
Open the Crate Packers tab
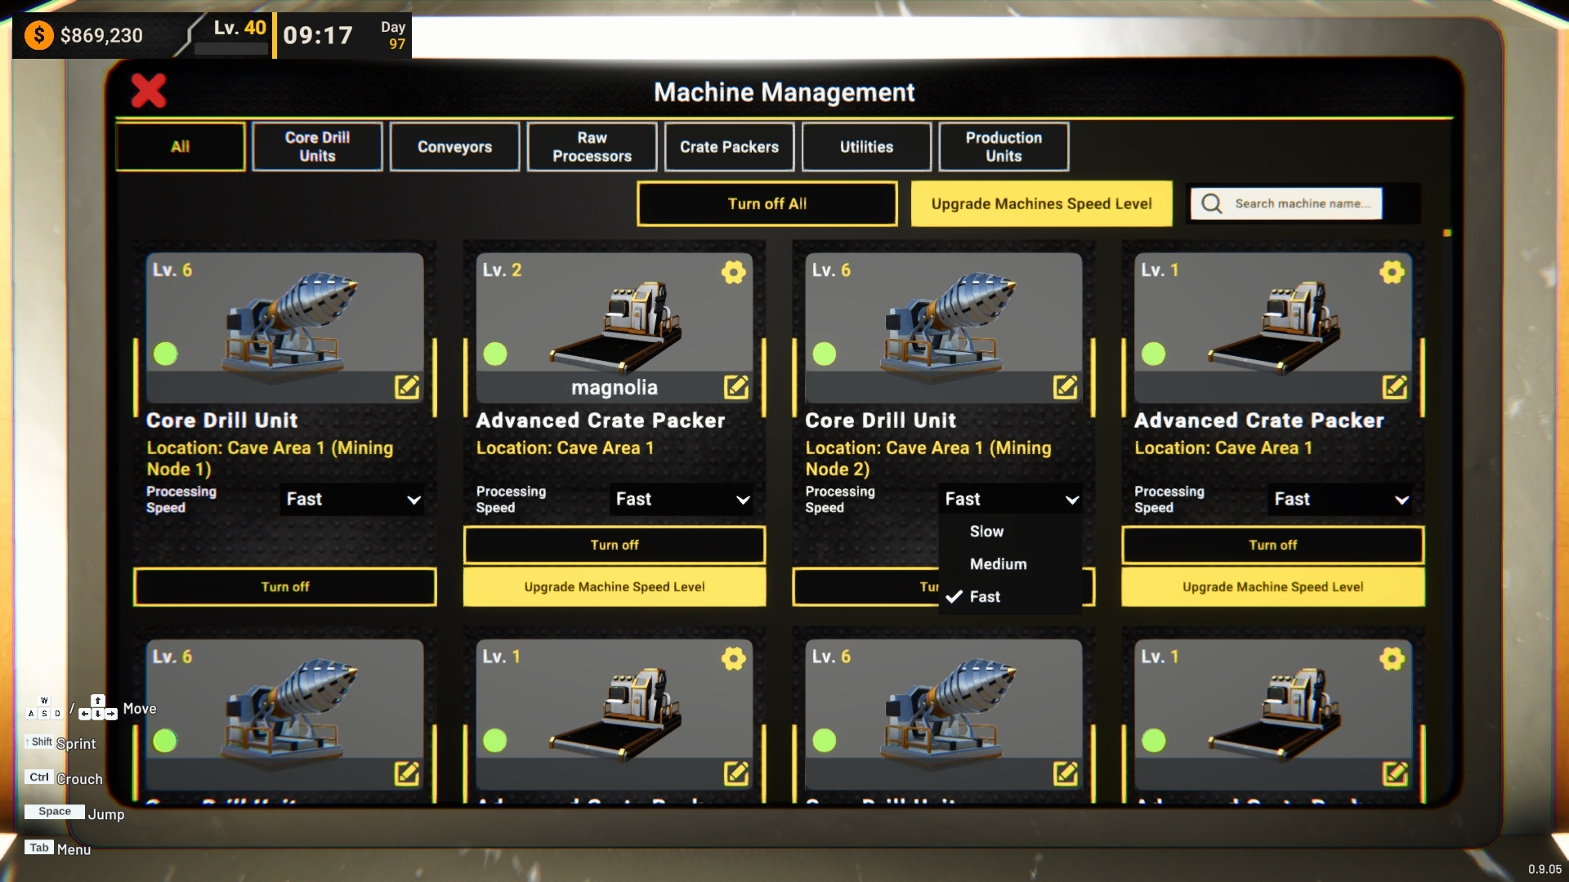729,147
